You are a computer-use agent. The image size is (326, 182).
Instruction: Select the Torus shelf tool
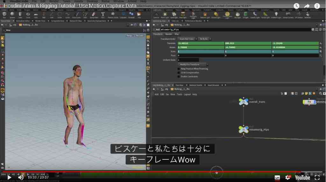pyautogui.click(x=28, y=15)
